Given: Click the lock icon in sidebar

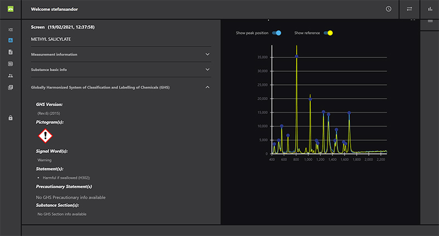Looking at the screenshot, I should tap(11, 118).
